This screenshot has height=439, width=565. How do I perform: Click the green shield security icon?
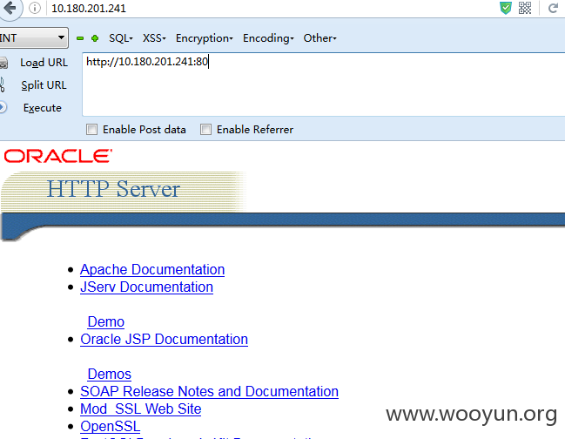506,8
